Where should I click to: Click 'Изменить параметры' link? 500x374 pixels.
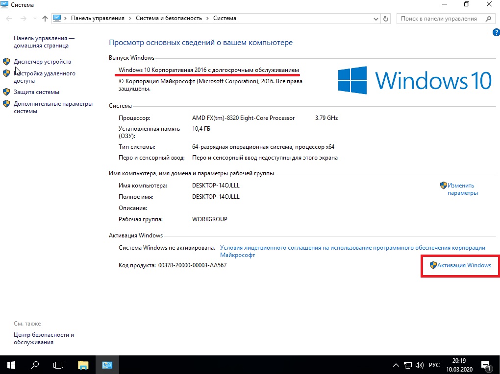point(462,189)
